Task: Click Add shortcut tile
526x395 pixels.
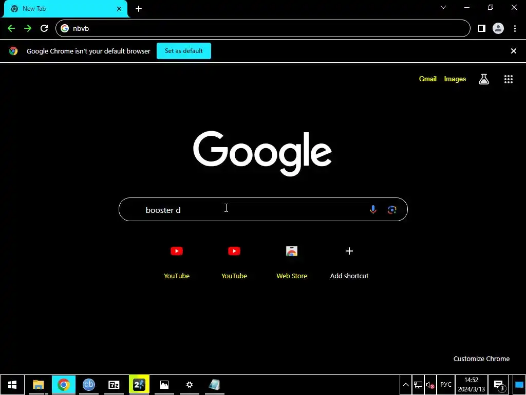Action: click(349, 262)
